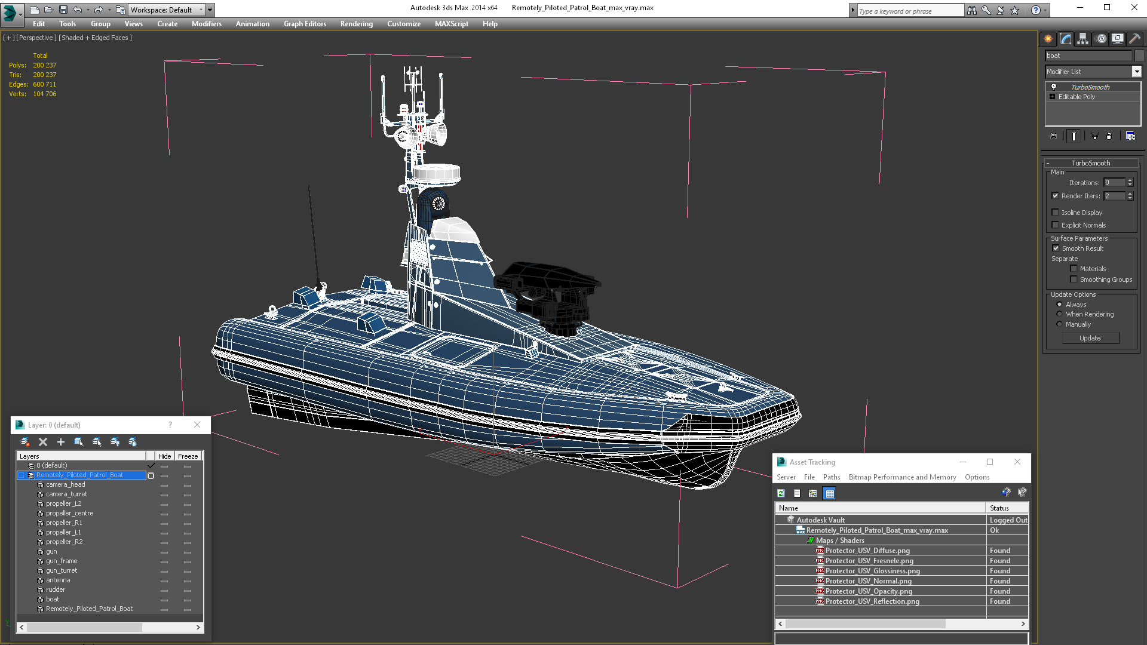Click Hide button in Layers panel
This screenshot has width=1147, height=645.
(x=163, y=456)
